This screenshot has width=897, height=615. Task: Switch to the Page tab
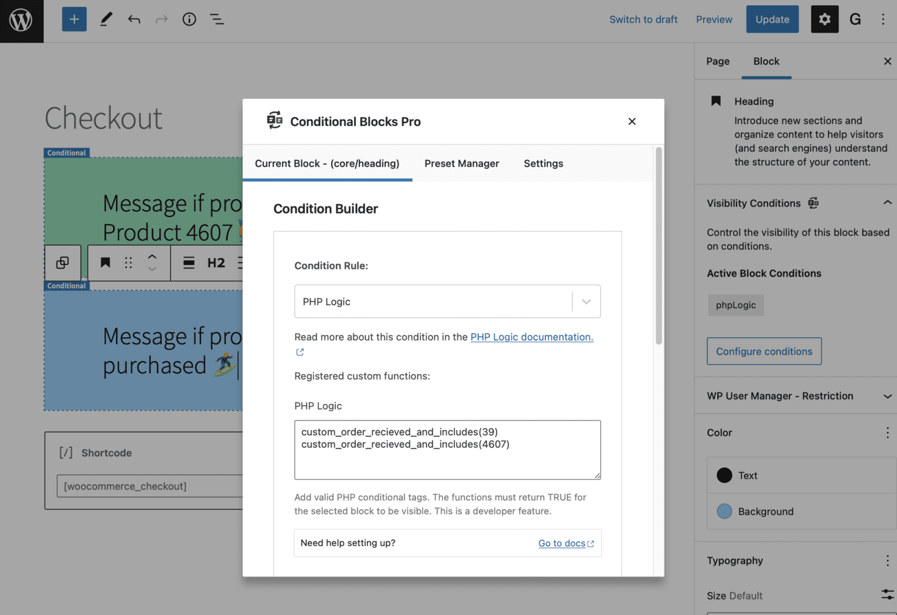[718, 61]
